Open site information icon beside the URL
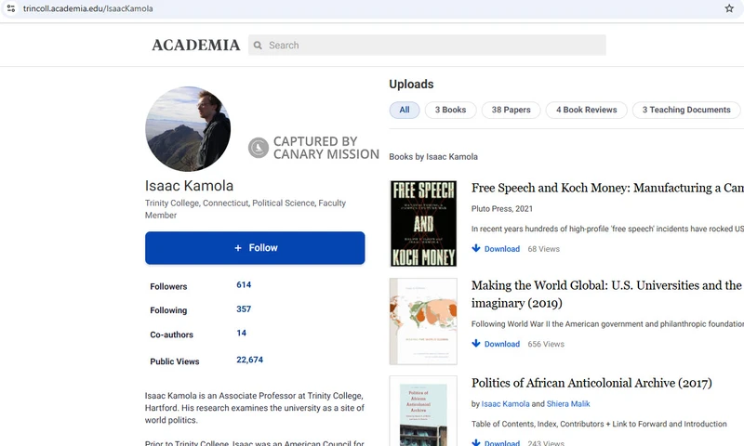 pyautogui.click(x=11, y=8)
